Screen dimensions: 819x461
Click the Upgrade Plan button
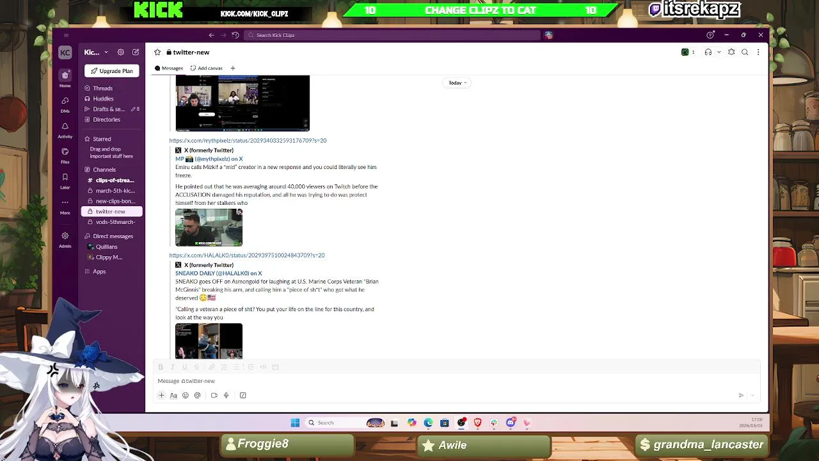(x=112, y=71)
